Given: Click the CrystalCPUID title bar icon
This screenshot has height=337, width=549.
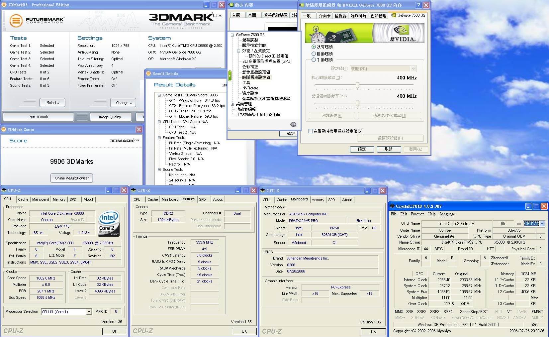Looking at the screenshot, I should tap(392, 206).
